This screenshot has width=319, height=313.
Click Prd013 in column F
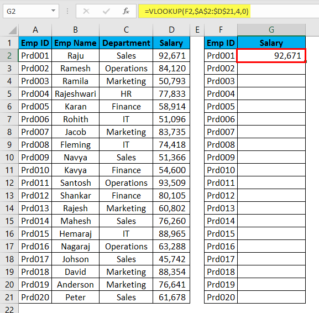221,208
